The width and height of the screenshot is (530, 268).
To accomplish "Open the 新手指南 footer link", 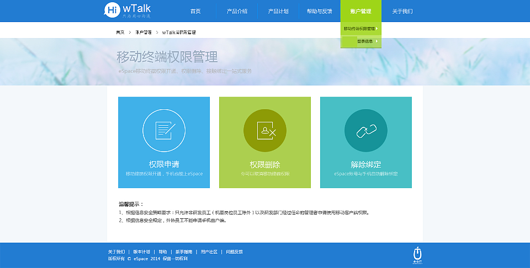I will pyautogui.click(x=184, y=252).
